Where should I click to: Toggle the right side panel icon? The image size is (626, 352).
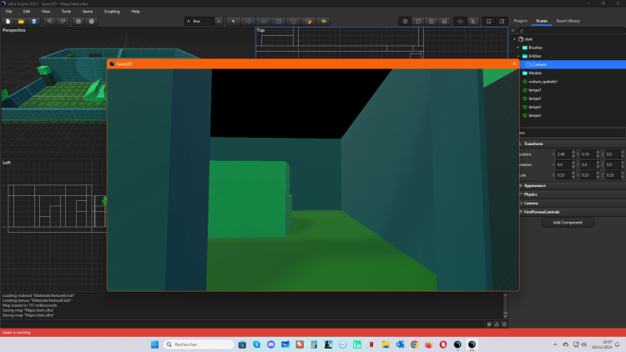click(502, 21)
